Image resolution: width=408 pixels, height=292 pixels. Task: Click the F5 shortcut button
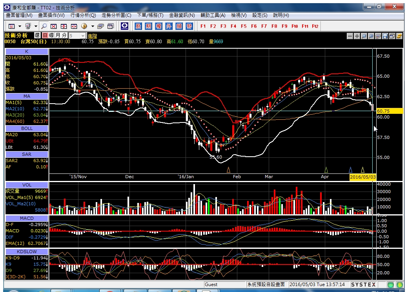coord(244,26)
